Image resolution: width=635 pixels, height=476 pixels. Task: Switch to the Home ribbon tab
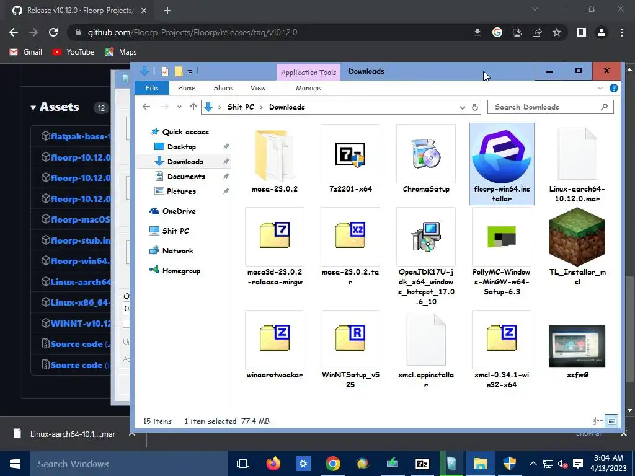(x=186, y=88)
